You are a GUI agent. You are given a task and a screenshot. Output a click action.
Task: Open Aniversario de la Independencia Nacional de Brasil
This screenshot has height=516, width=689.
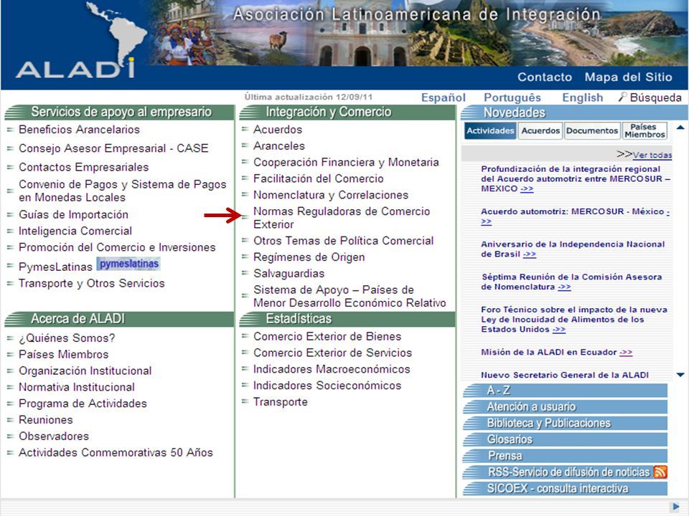coord(573,249)
